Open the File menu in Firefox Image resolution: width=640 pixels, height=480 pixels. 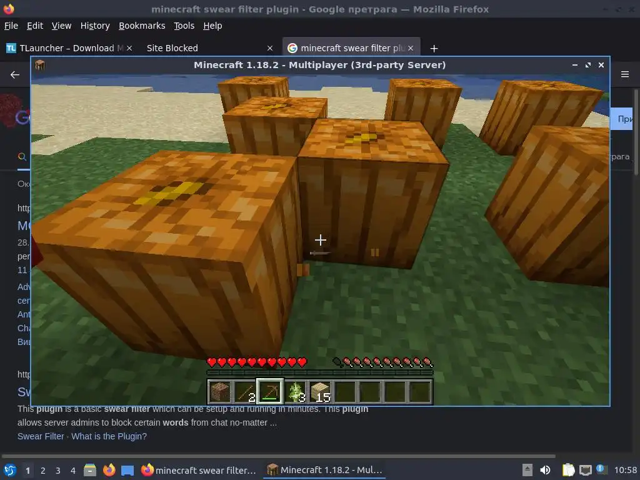click(x=11, y=26)
